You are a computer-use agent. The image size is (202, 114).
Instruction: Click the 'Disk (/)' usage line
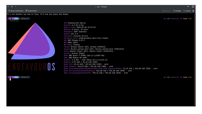(86, 64)
